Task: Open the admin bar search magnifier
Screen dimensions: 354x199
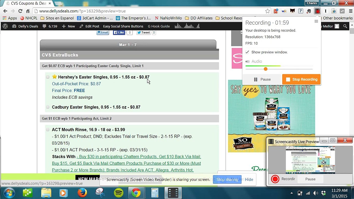Action: tap(345, 26)
